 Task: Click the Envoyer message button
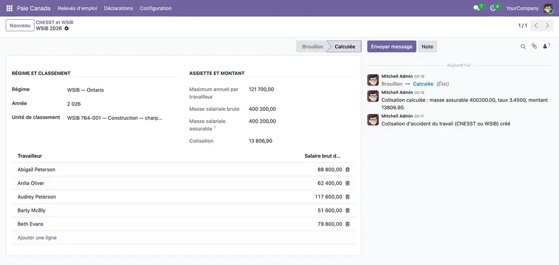(x=392, y=47)
